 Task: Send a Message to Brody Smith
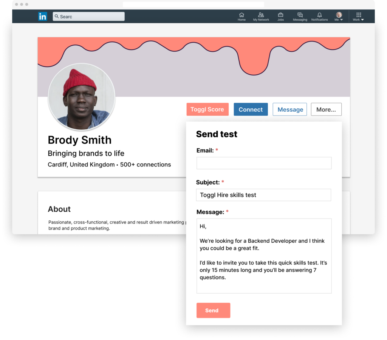(289, 109)
